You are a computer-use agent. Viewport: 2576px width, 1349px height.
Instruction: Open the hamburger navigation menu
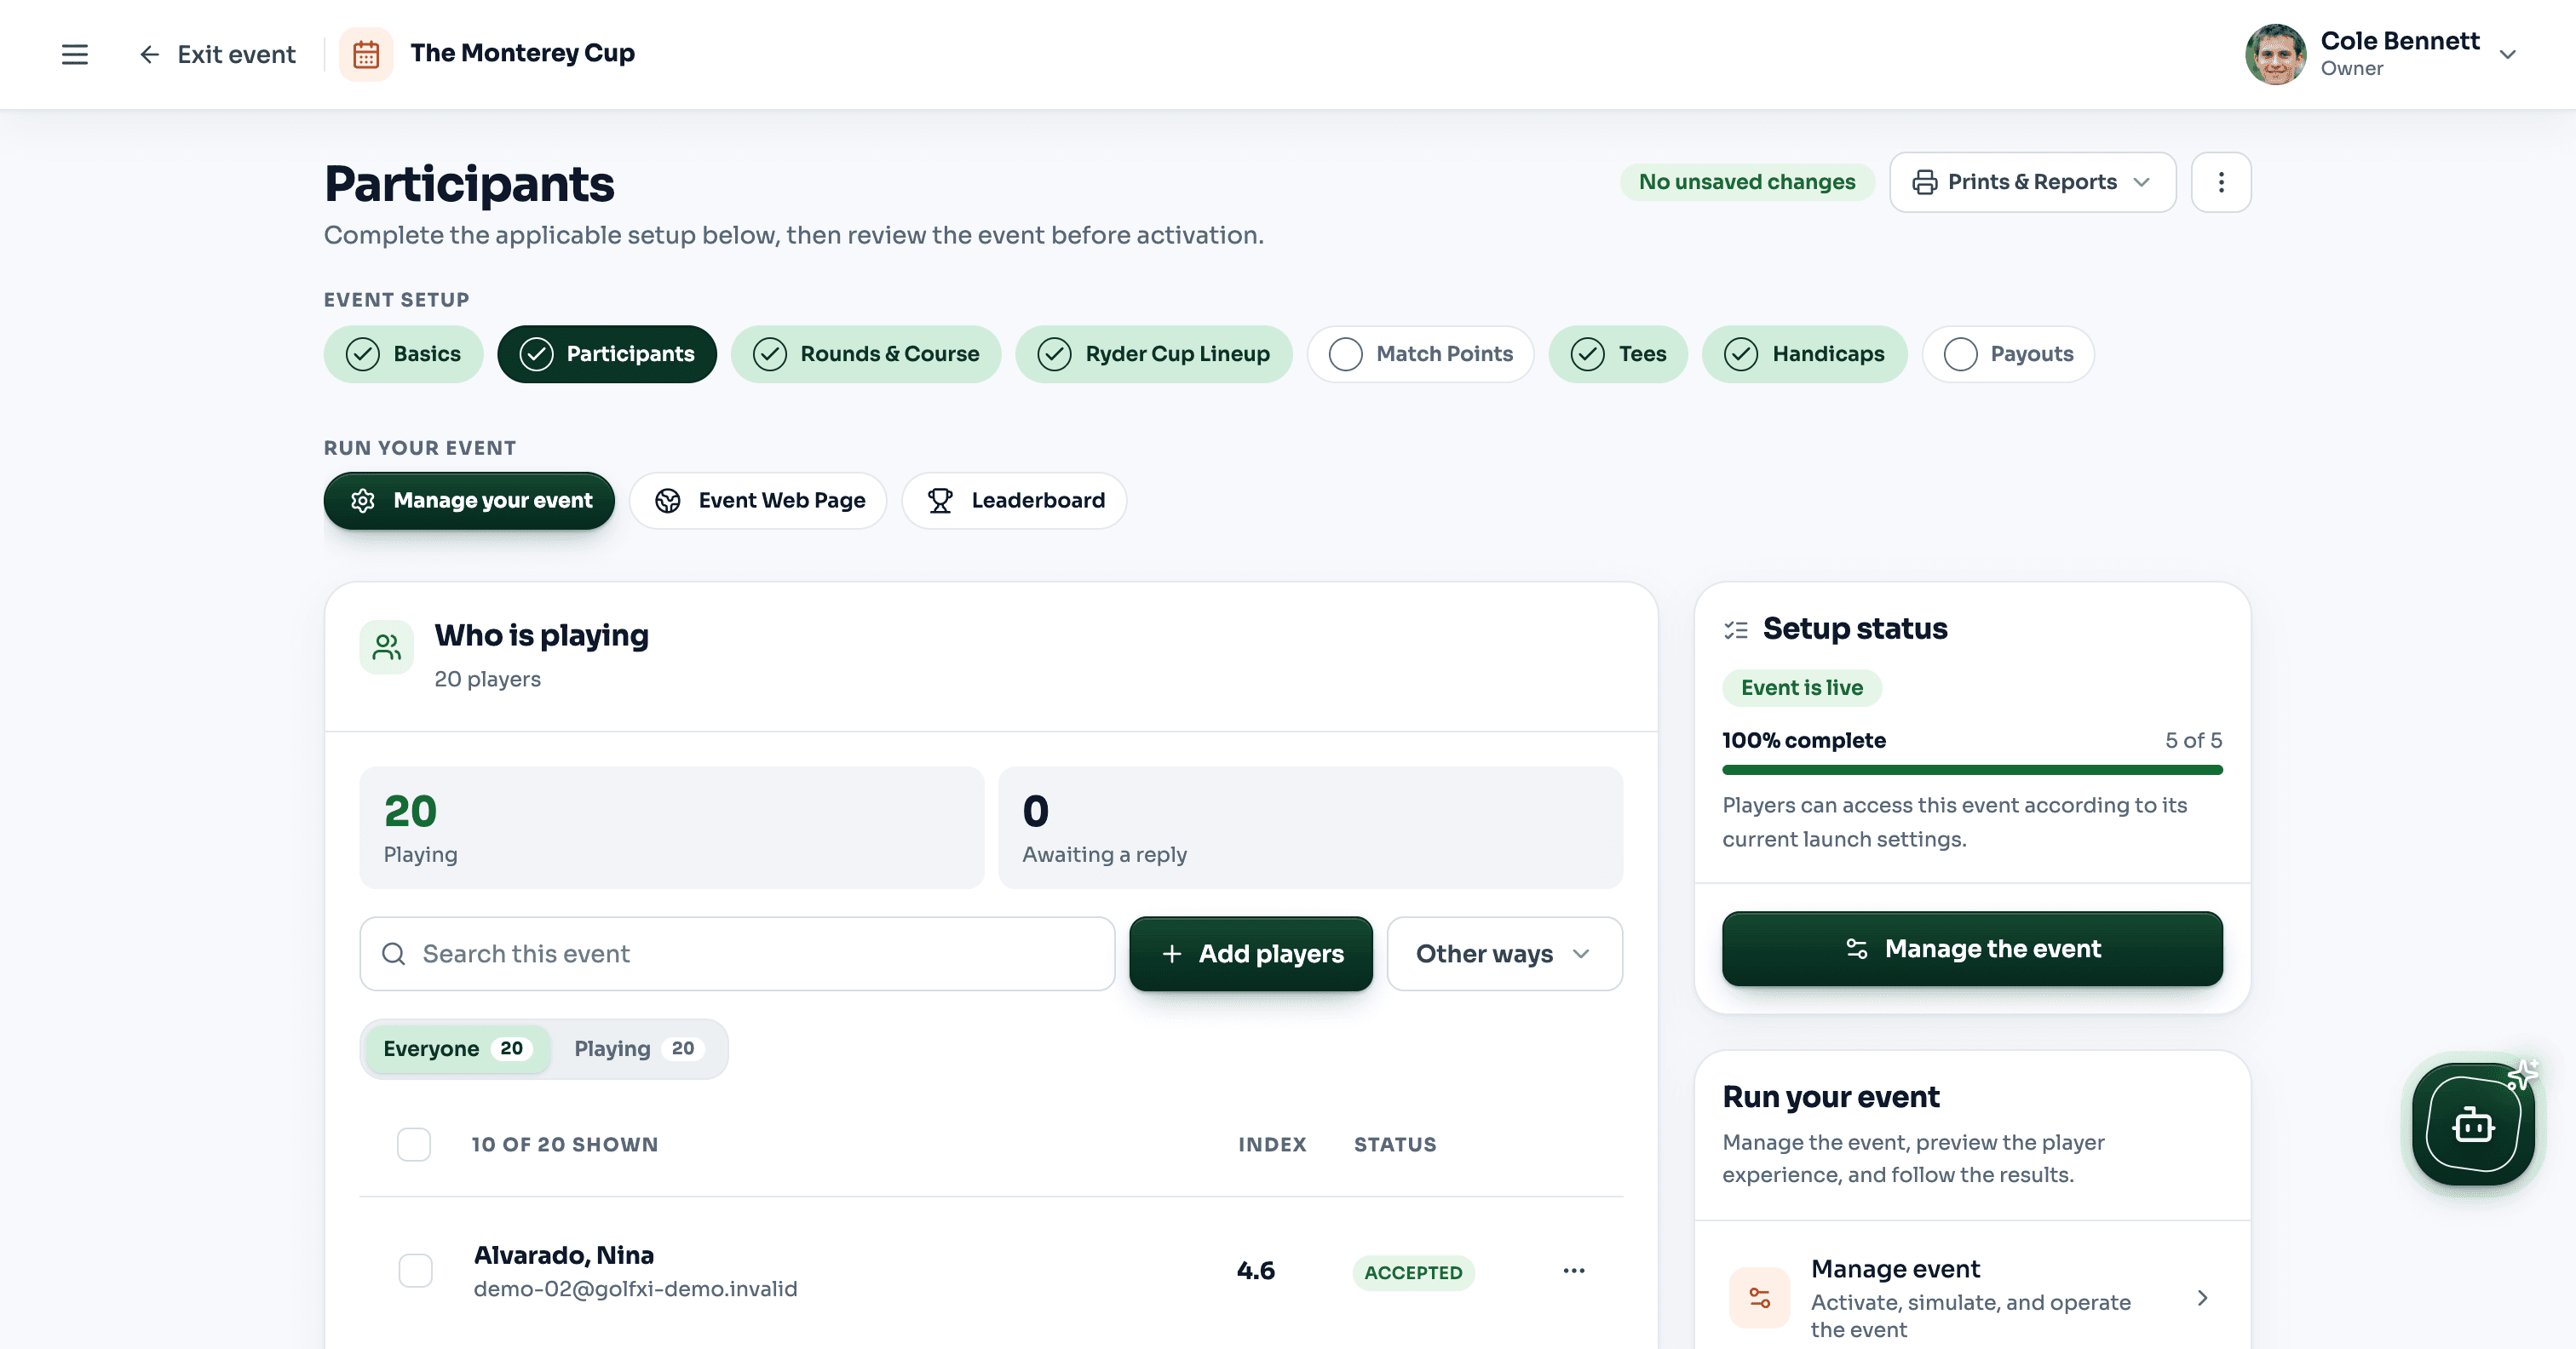click(x=74, y=54)
